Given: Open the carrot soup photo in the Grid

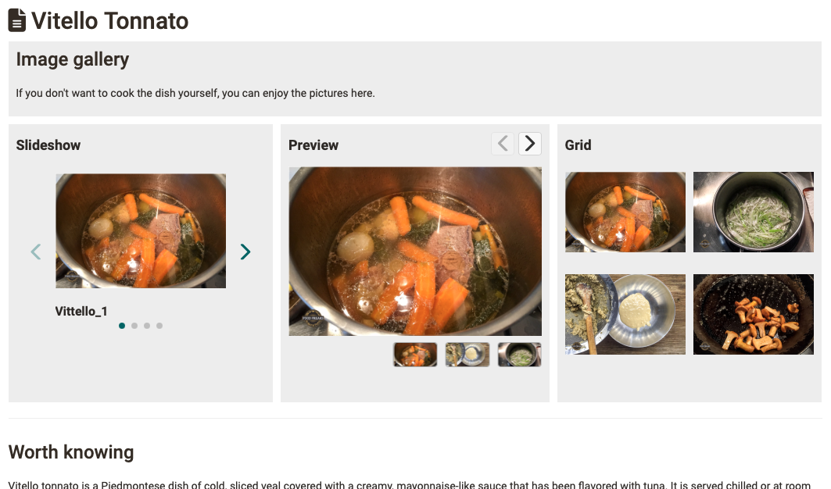Looking at the screenshot, I should pos(625,212).
